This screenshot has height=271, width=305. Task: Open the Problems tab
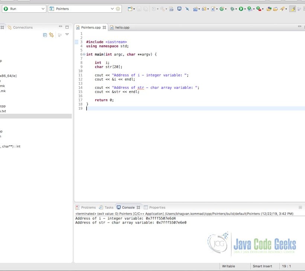[x=87, y=207]
